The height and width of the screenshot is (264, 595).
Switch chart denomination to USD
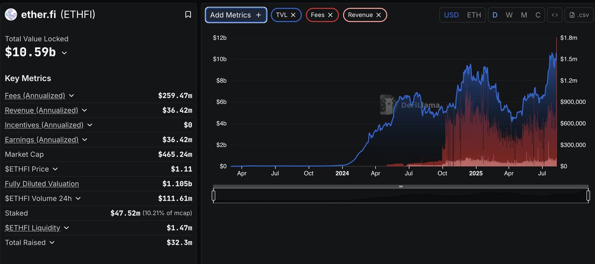(451, 15)
